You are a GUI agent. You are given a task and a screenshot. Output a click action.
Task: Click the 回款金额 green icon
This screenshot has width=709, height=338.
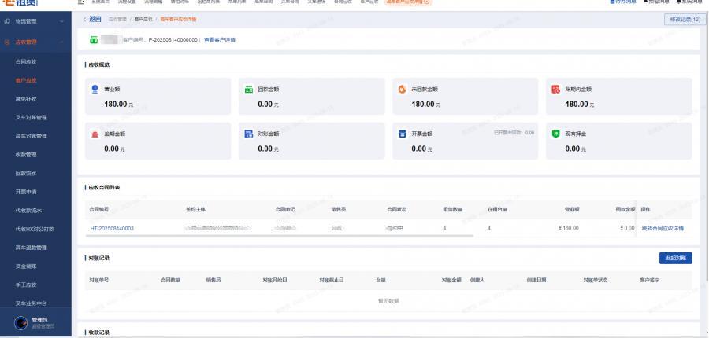pos(249,89)
